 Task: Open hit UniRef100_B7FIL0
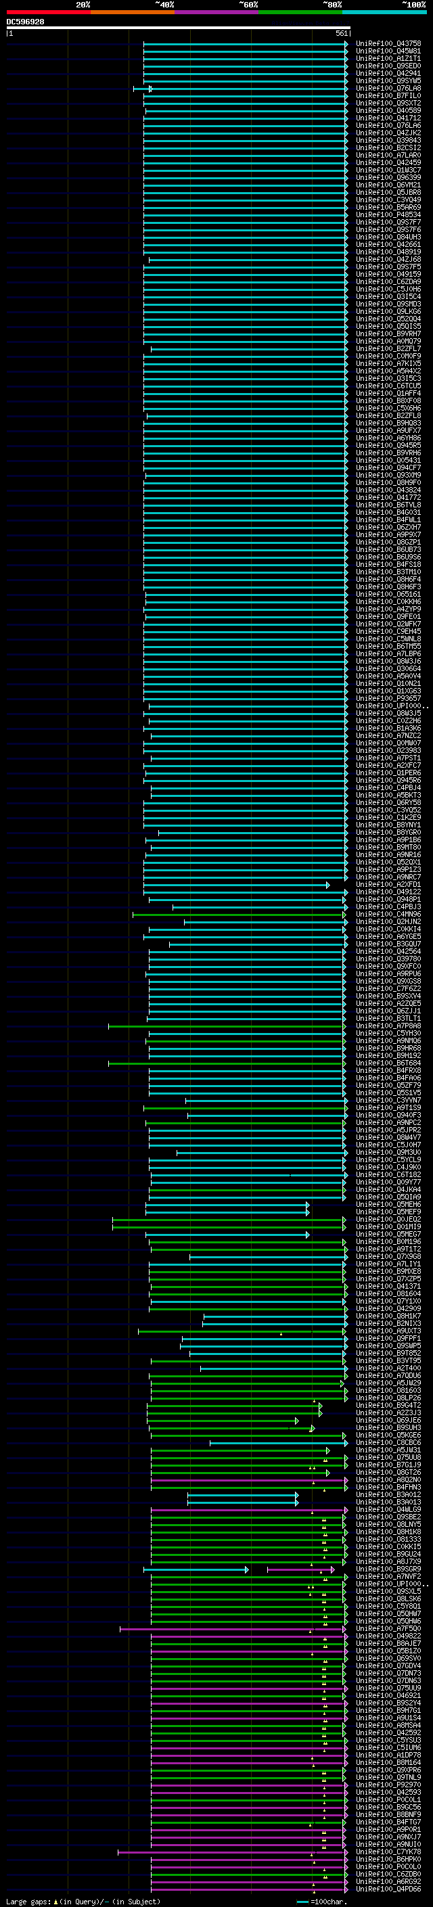(388, 95)
